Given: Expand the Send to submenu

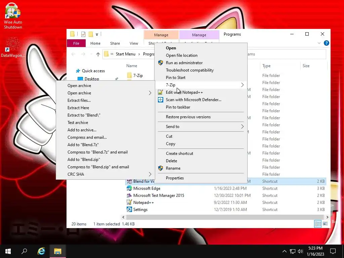Looking at the screenshot, I should 201,127.
